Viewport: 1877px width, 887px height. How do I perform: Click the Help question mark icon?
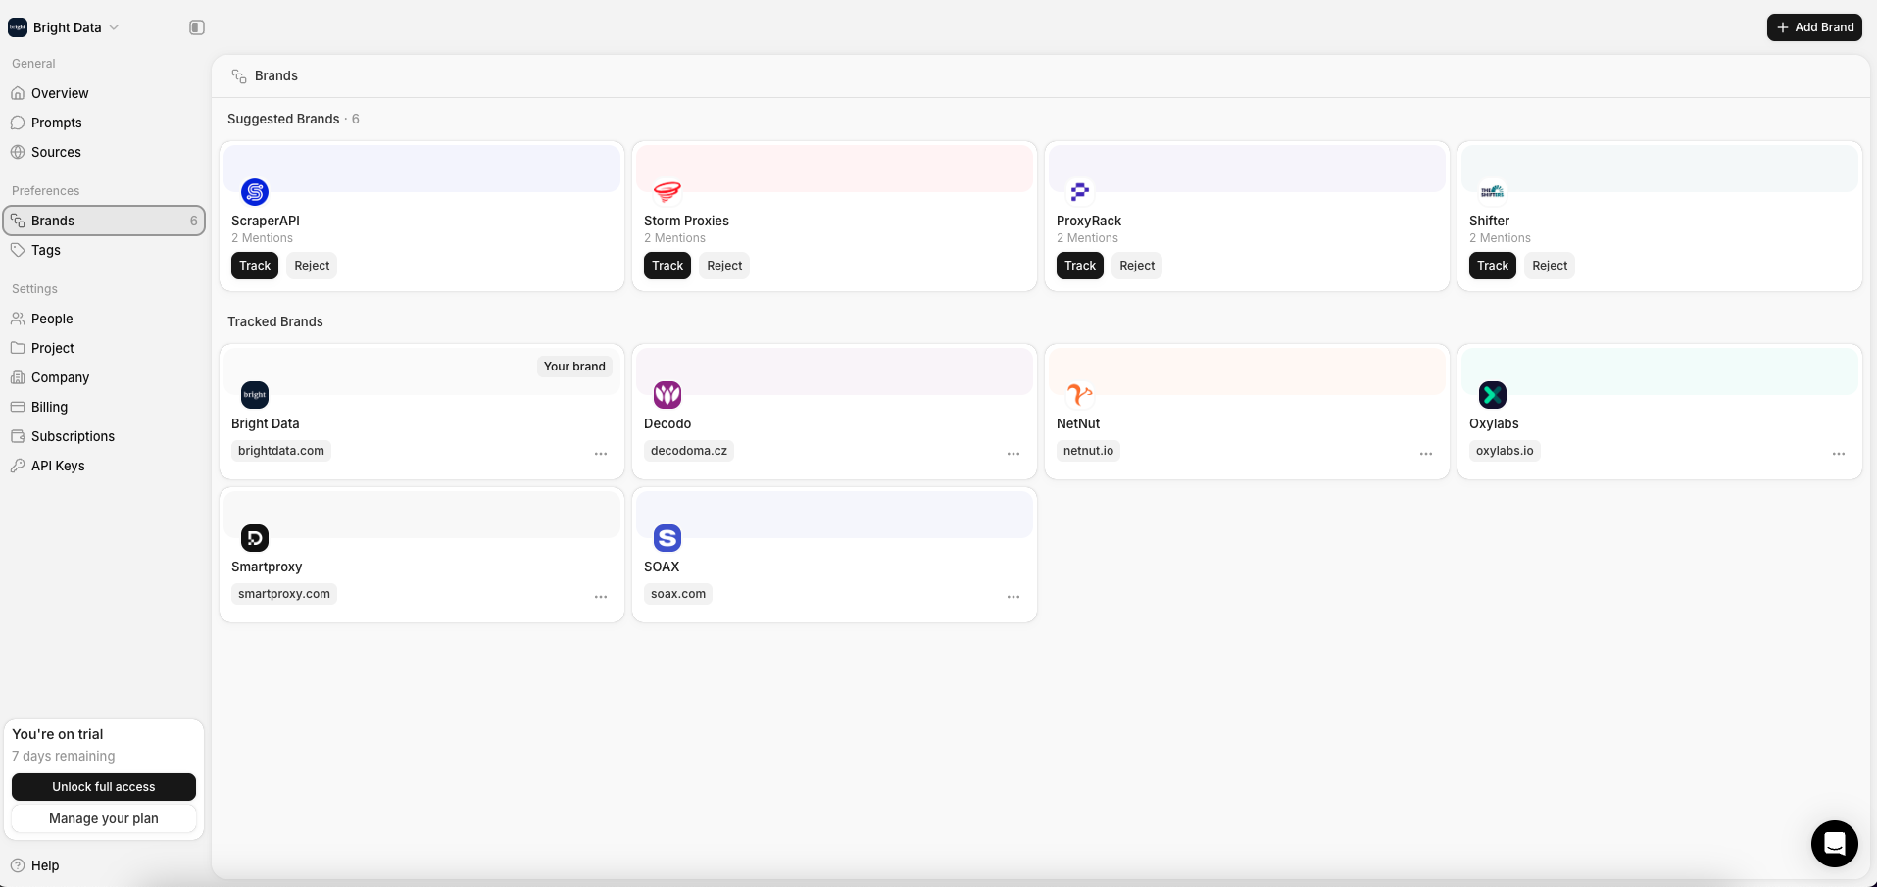coord(18,865)
